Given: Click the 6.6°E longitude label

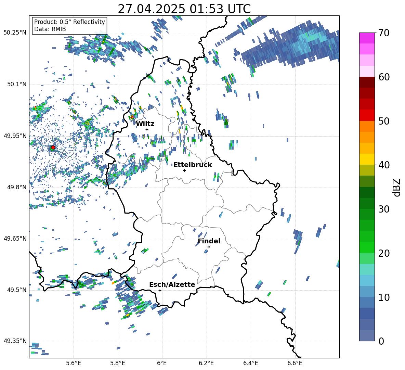Looking at the screenshot, I should tap(295, 363).
